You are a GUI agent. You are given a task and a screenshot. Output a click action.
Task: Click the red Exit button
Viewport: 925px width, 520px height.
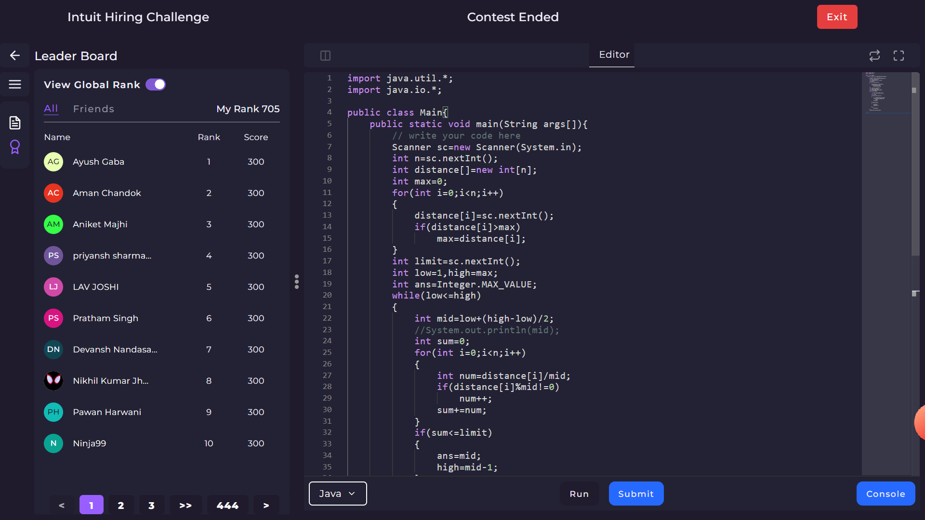click(837, 17)
